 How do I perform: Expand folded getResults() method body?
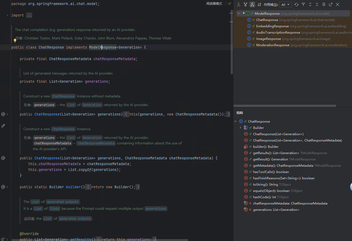click(x=7, y=239)
